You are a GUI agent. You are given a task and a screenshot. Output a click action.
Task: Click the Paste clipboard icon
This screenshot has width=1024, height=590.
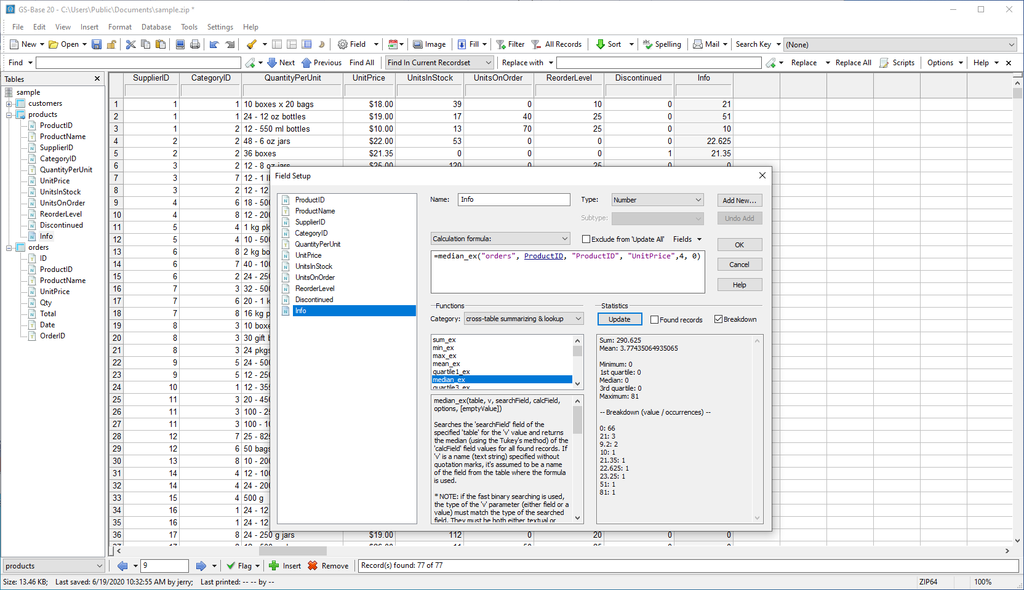click(x=161, y=44)
